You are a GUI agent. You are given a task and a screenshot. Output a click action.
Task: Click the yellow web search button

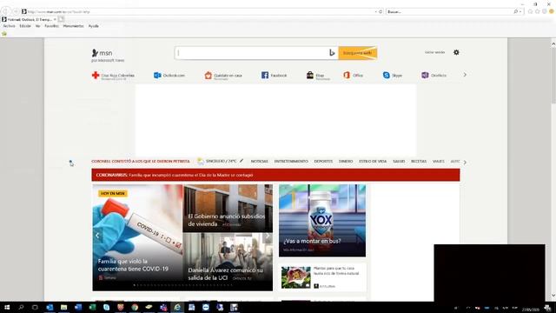tap(357, 53)
